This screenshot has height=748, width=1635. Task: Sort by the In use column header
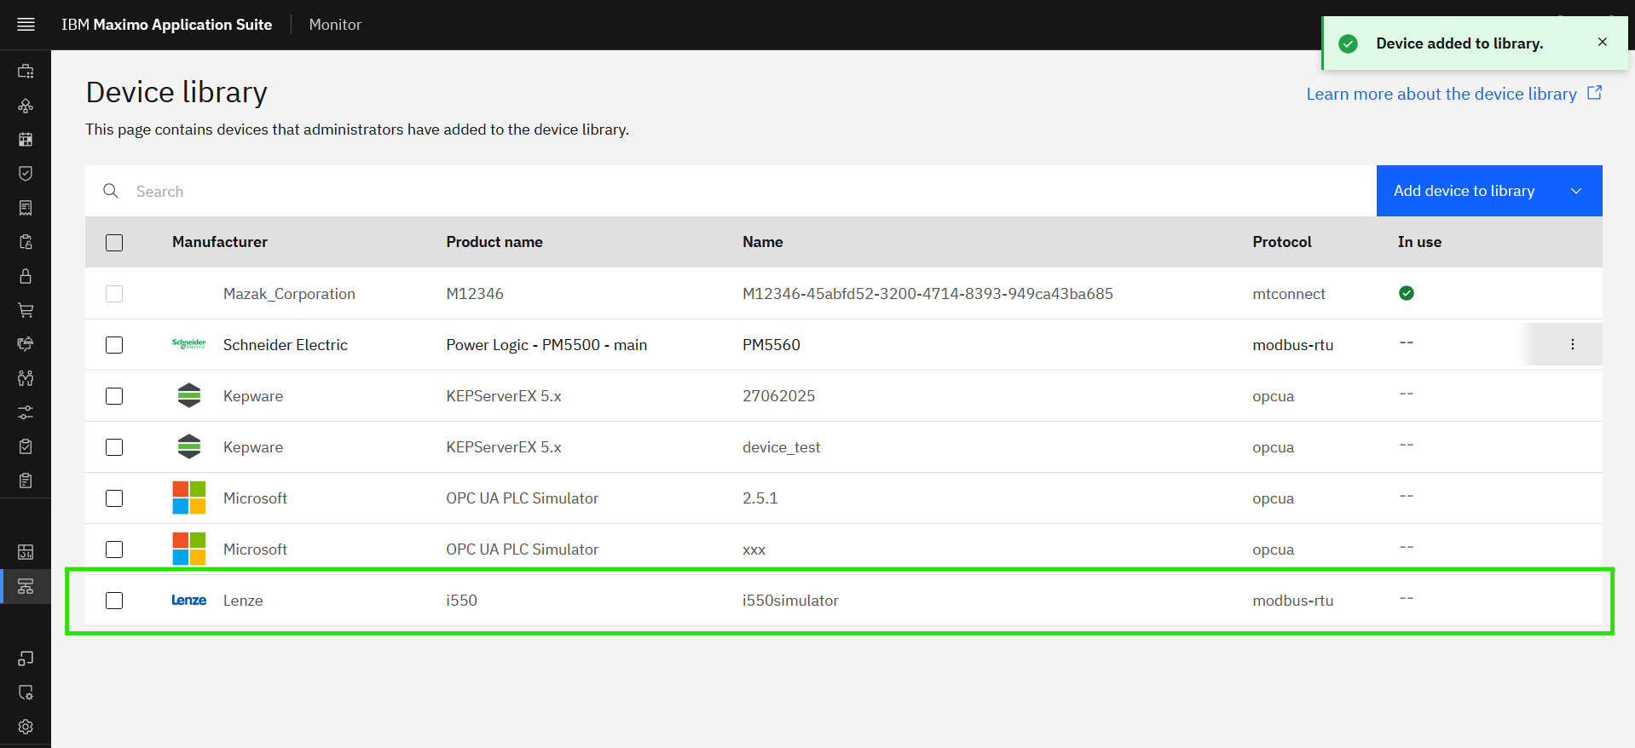pos(1419,242)
